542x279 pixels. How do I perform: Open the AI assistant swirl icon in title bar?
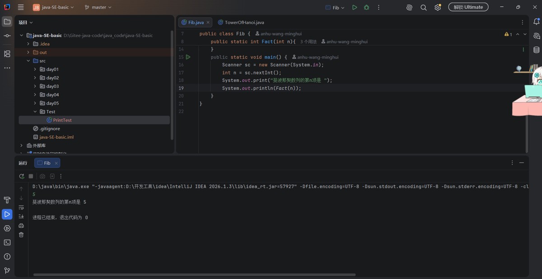tap(409, 7)
